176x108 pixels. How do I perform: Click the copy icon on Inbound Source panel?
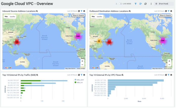(79, 11)
